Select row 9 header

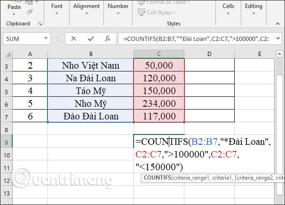click(7, 142)
